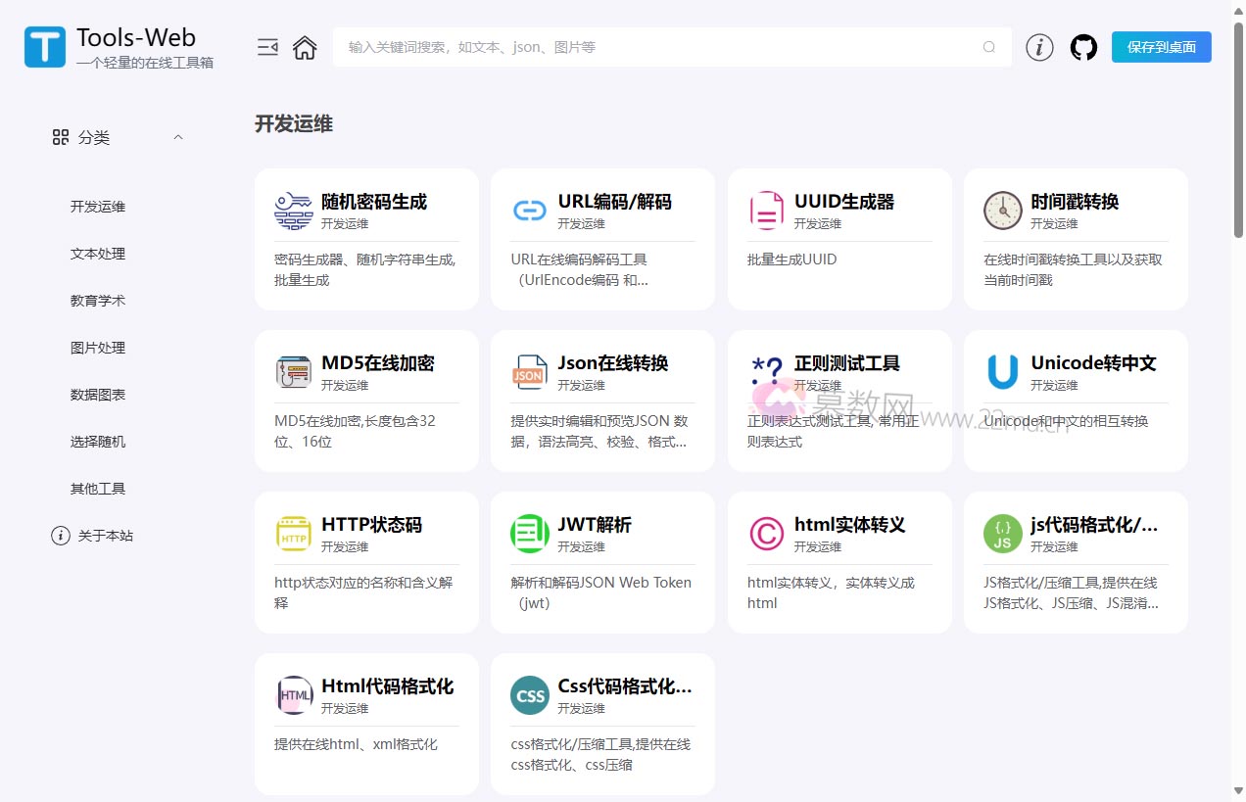Screen dimensions: 1246x802
Task: Toggle the sidebar collapse button
Action: (267, 47)
